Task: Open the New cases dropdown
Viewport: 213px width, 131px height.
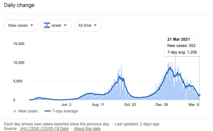Action: click(21, 25)
